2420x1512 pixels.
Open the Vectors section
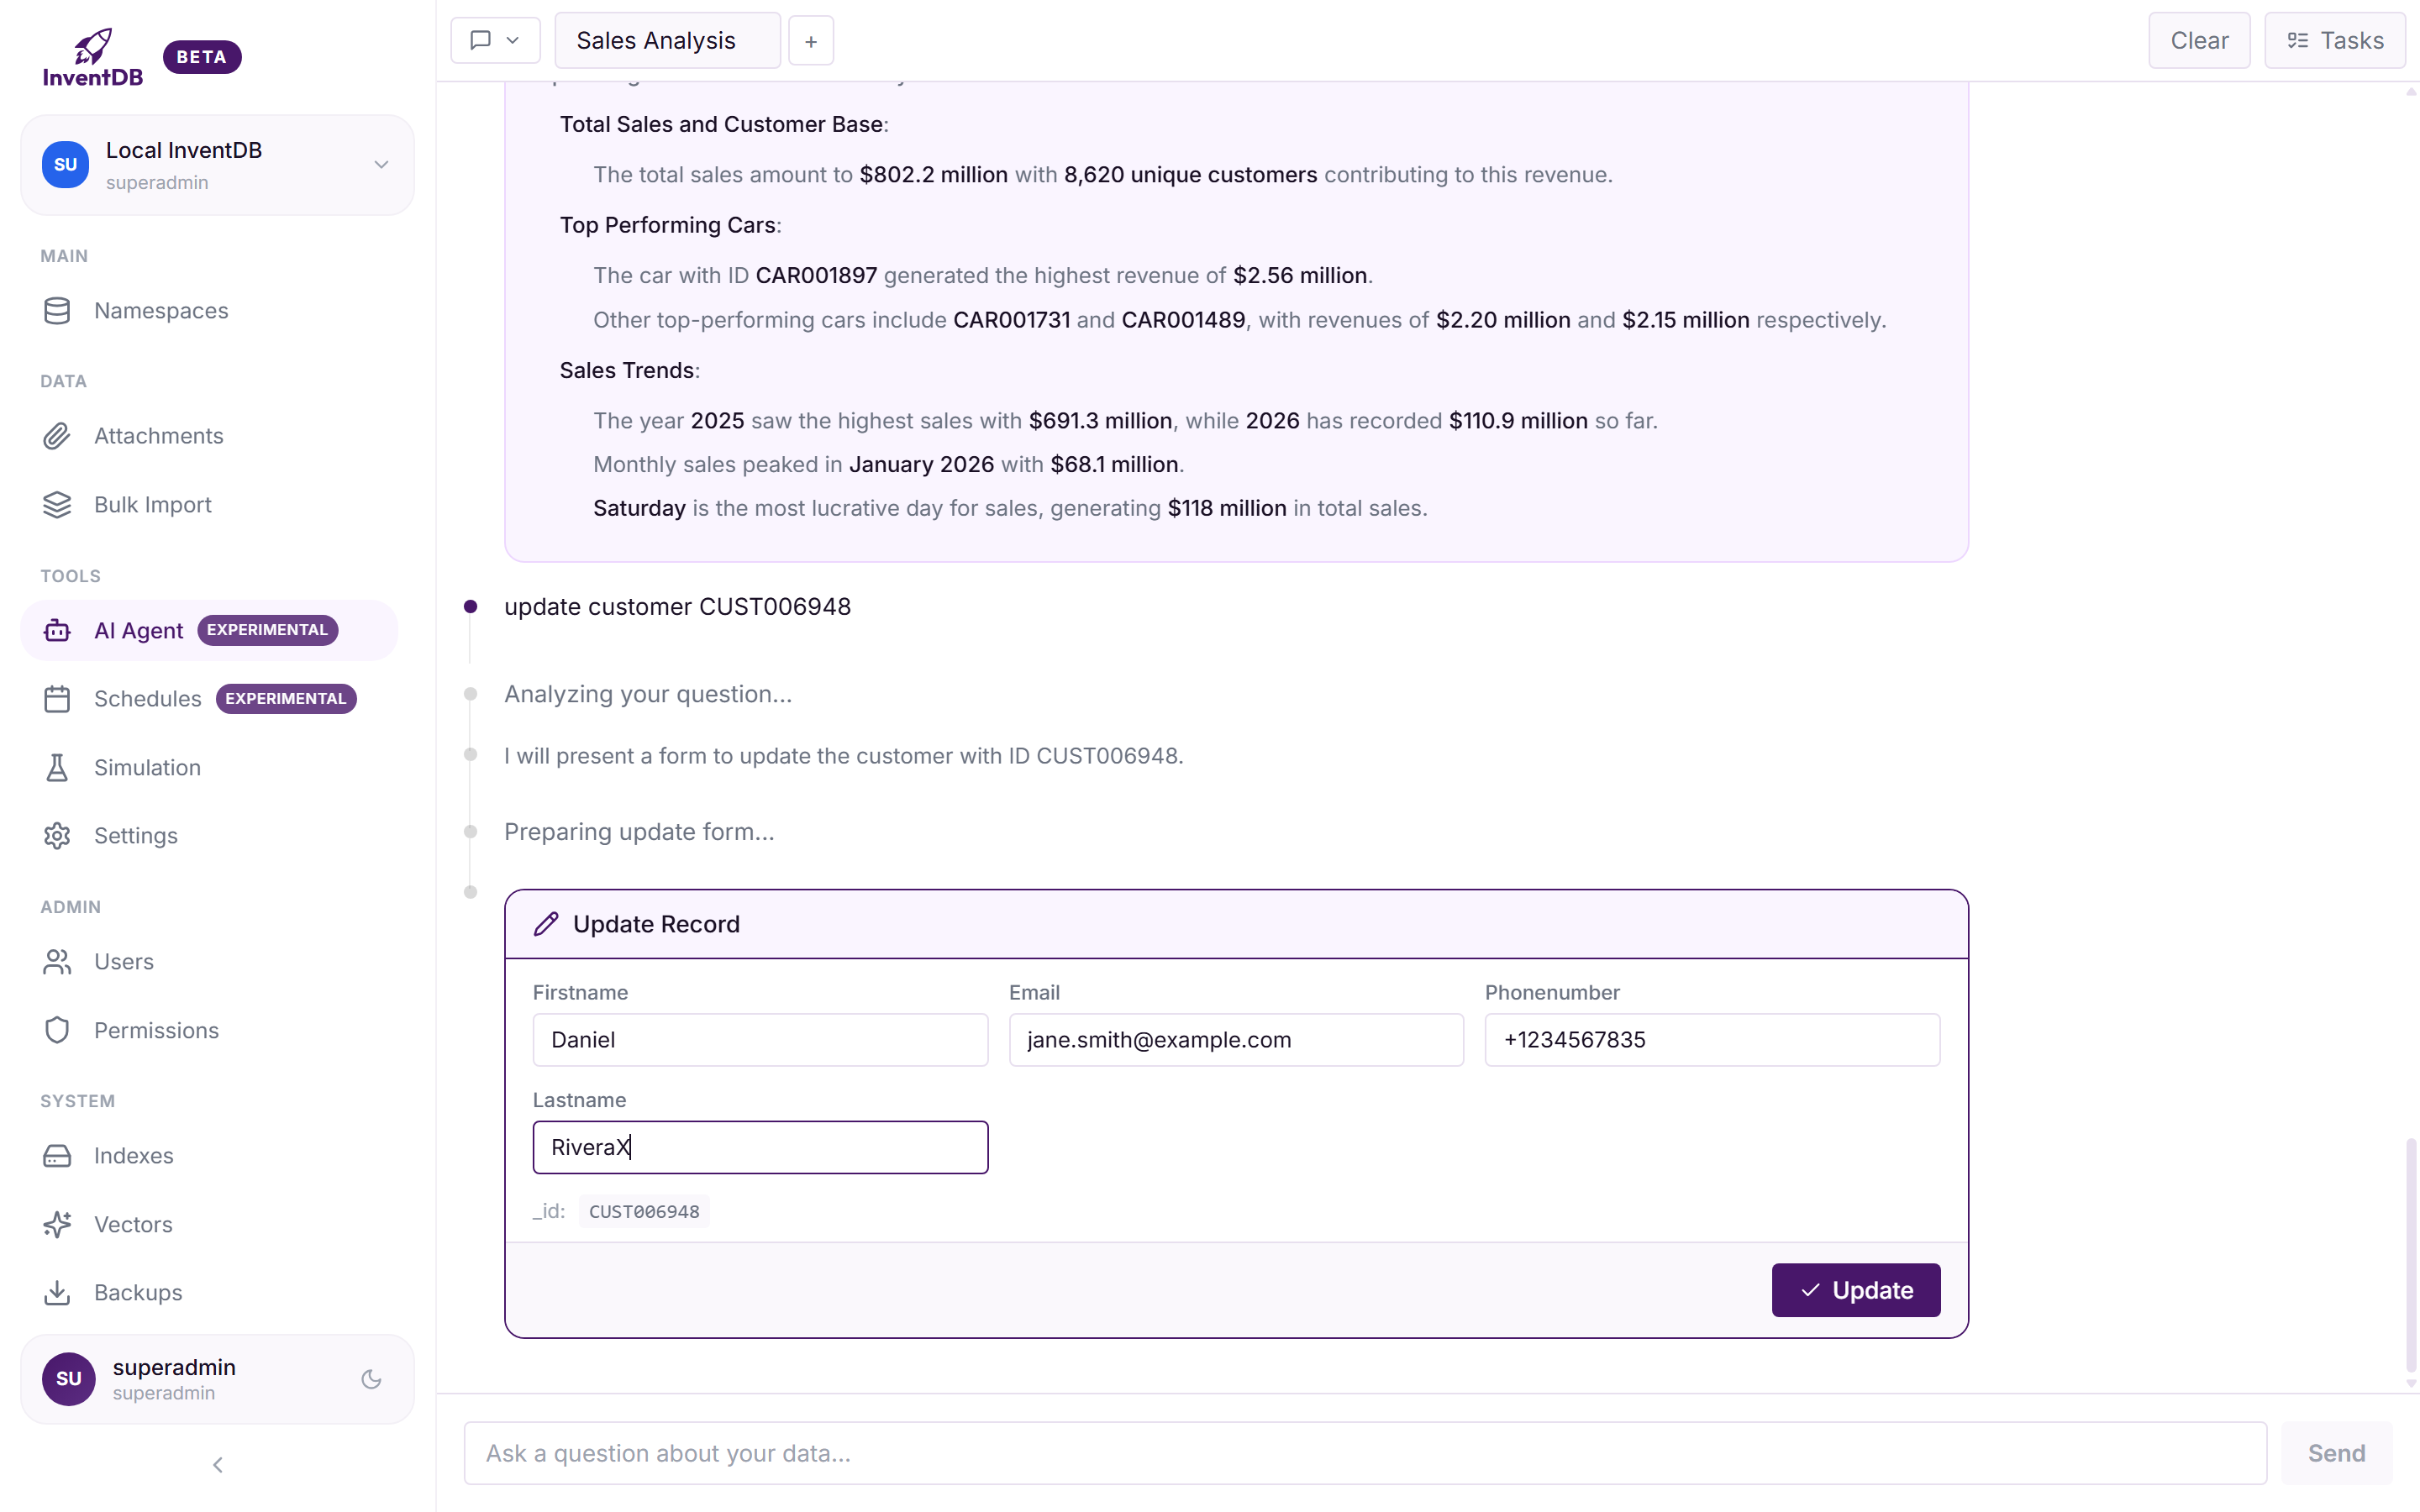(134, 1224)
